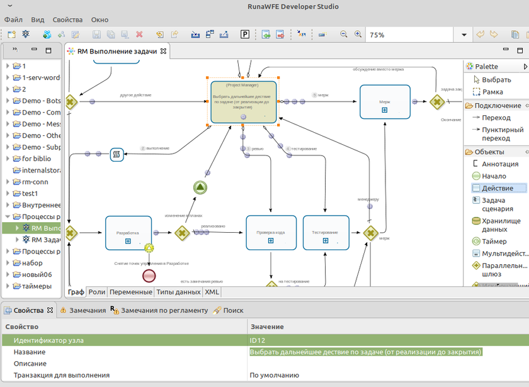Click the zoom out magnifier icon
The height and width of the screenshot is (387, 529).
[344, 35]
